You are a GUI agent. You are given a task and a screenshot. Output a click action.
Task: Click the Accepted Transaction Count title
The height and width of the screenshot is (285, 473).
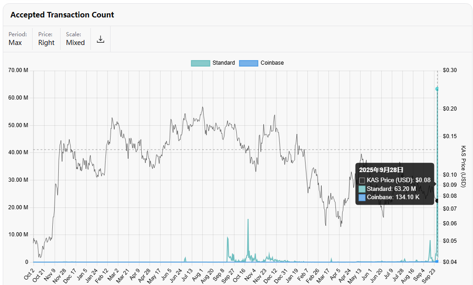pyautogui.click(x=62, y=15)
